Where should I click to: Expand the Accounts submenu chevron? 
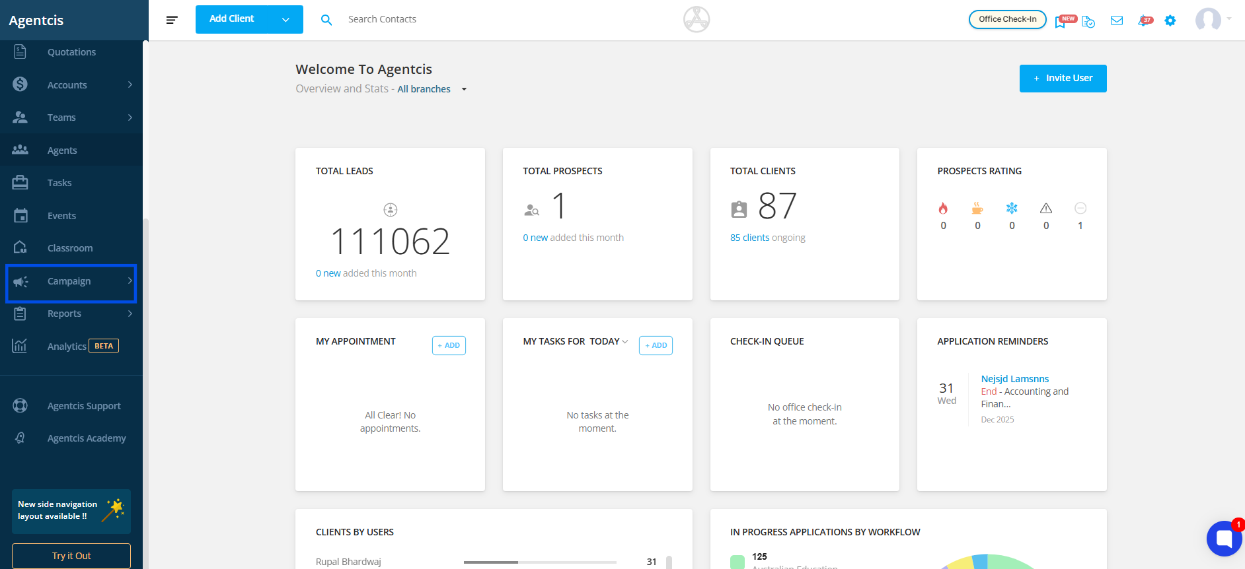(x=130, y=84)
